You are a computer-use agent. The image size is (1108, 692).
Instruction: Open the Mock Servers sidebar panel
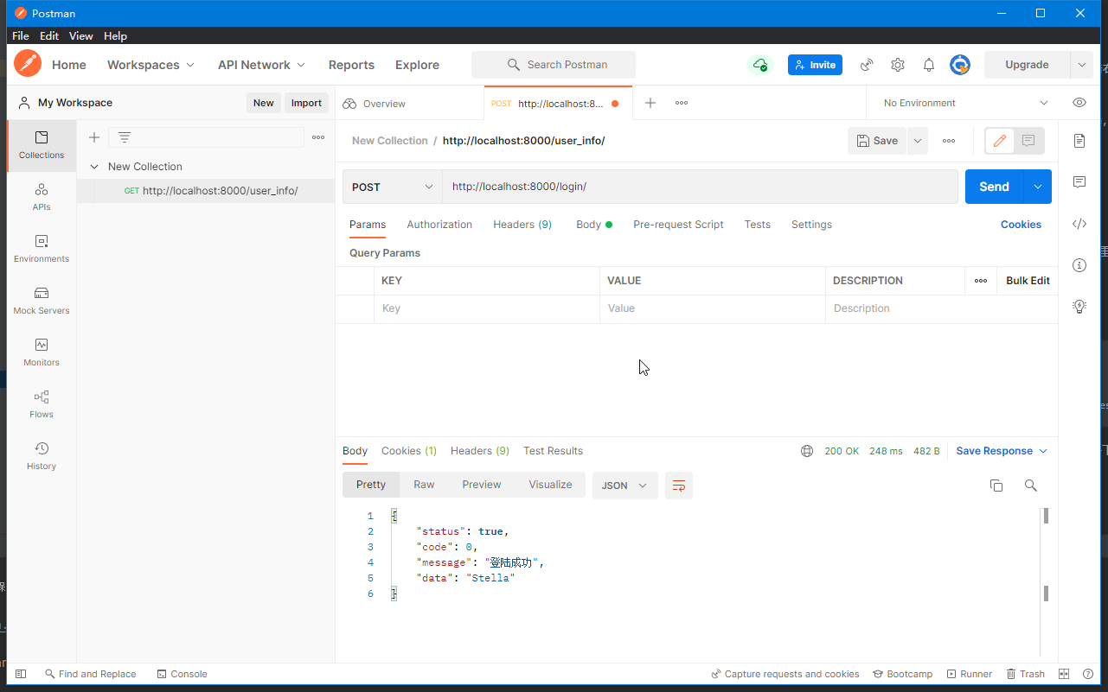pyautogui.click(x=42, y=301)
